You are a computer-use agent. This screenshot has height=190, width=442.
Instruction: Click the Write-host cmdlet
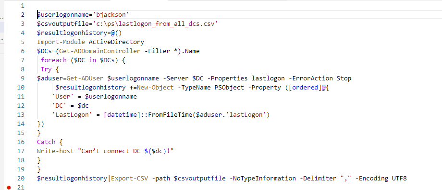[56, 151]
